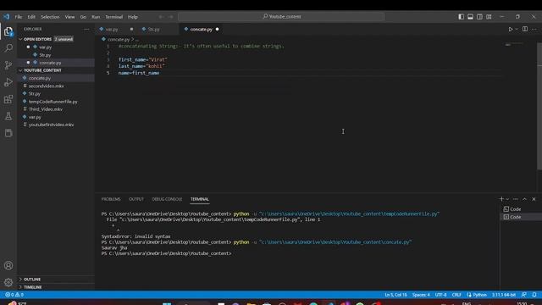Screen dimensions: 542x305
Task: Open Str.py in folder tree
Action: click(56, 94)
